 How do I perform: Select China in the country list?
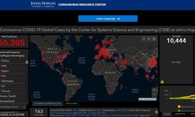(13, 61)
